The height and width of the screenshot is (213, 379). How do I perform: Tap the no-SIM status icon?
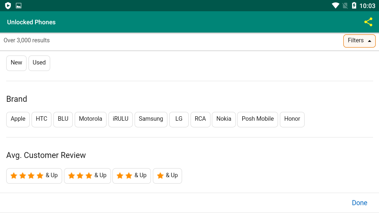click(x=345, y=6)
